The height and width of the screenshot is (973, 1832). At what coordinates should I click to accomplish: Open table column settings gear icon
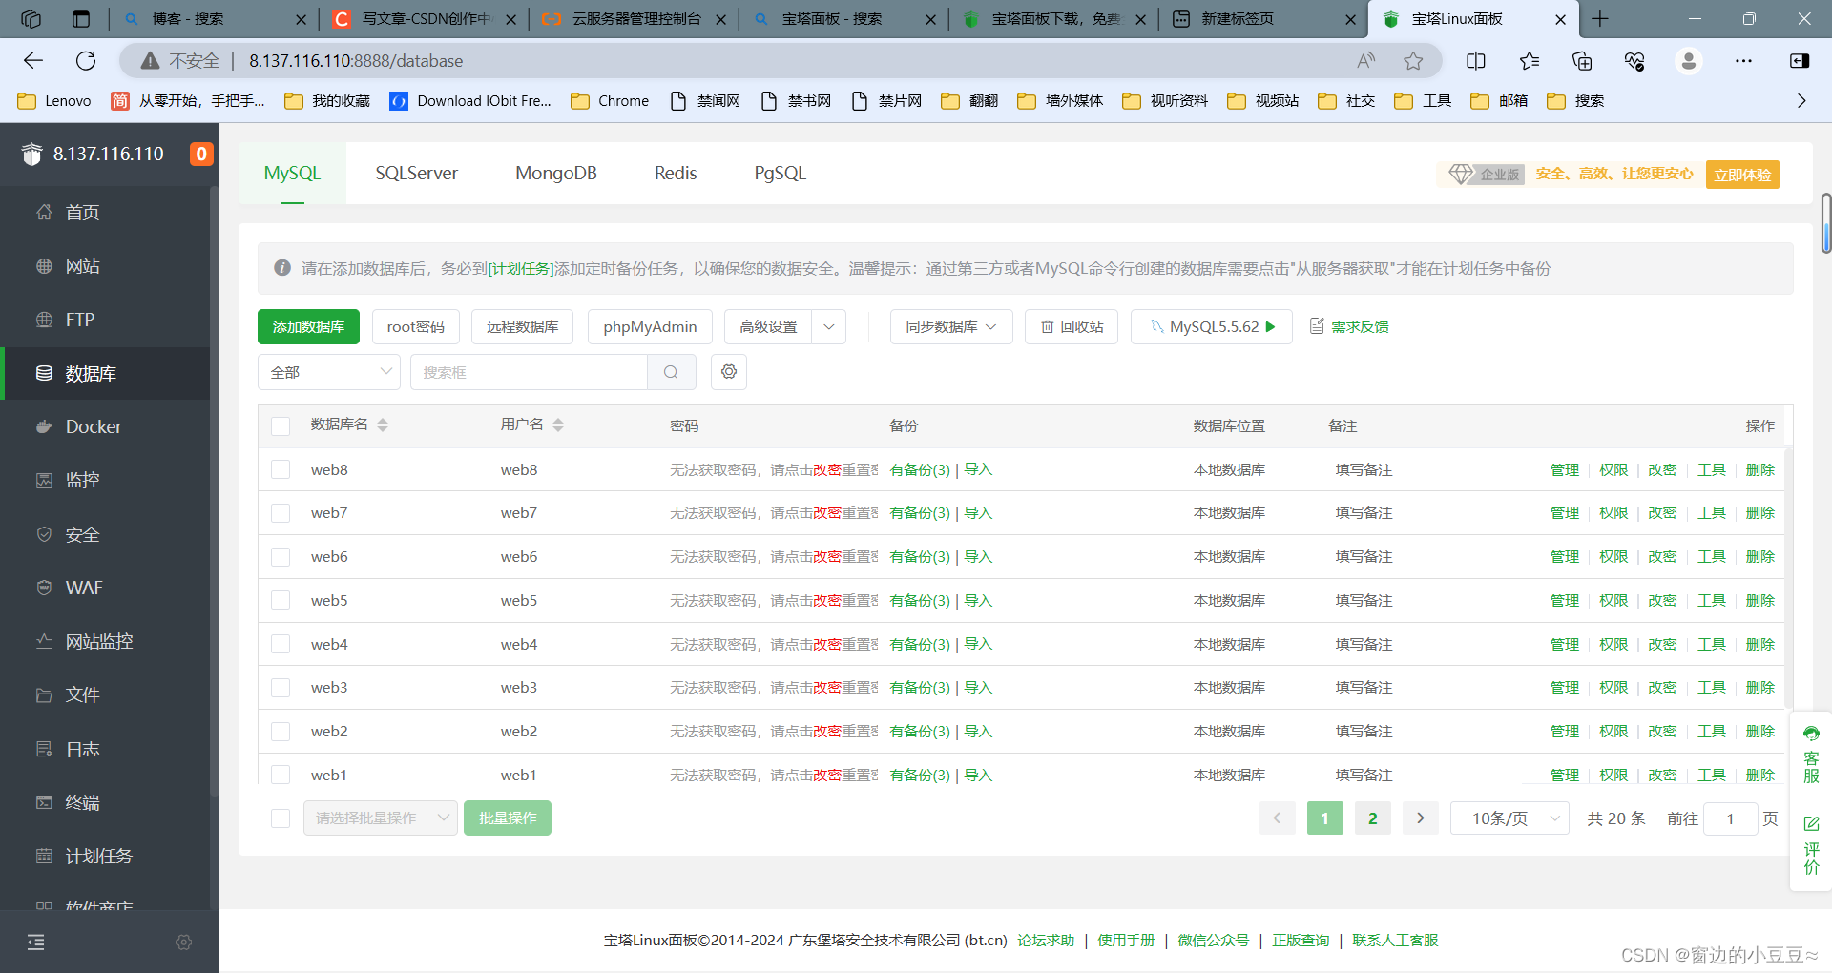pyautogui.click(x=729, y=372)
